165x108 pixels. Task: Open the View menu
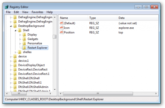coord(25,12)
